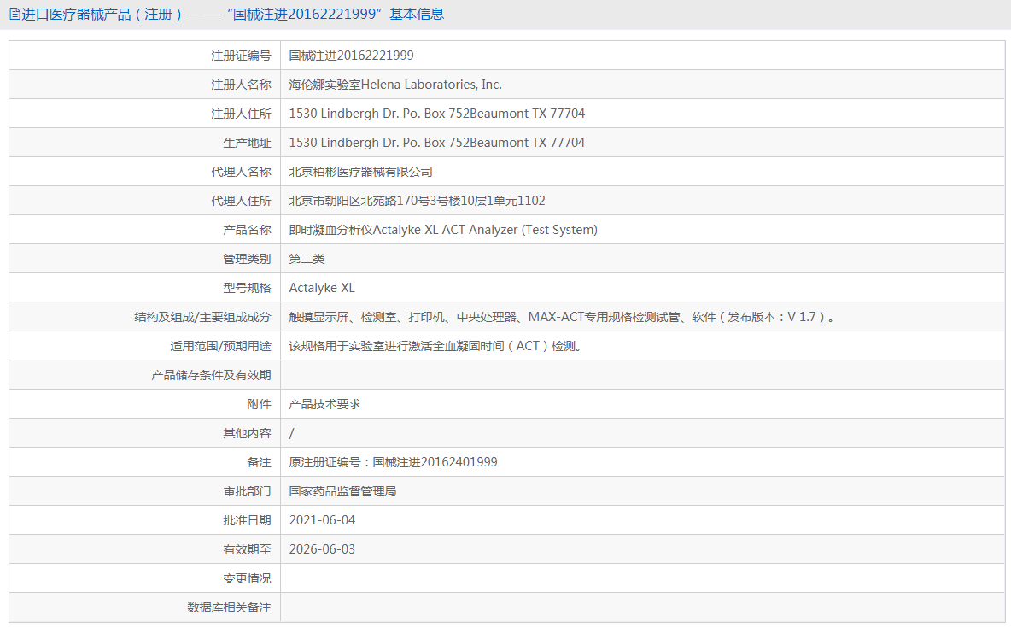Select the 产品储存条件及有效期 label
1011x627 pixels.
pyautogui.click(x=211, y=375)
